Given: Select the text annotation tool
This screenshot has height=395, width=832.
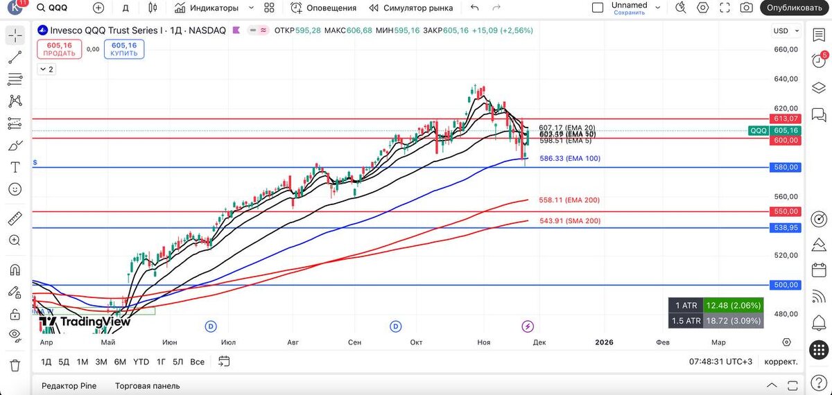Looking at the screenshot, I should 15,167.
